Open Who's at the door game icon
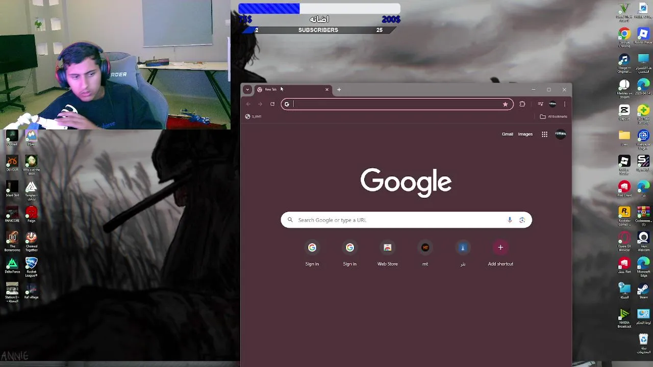Screen dimensions: 653x367 [31, 165]
